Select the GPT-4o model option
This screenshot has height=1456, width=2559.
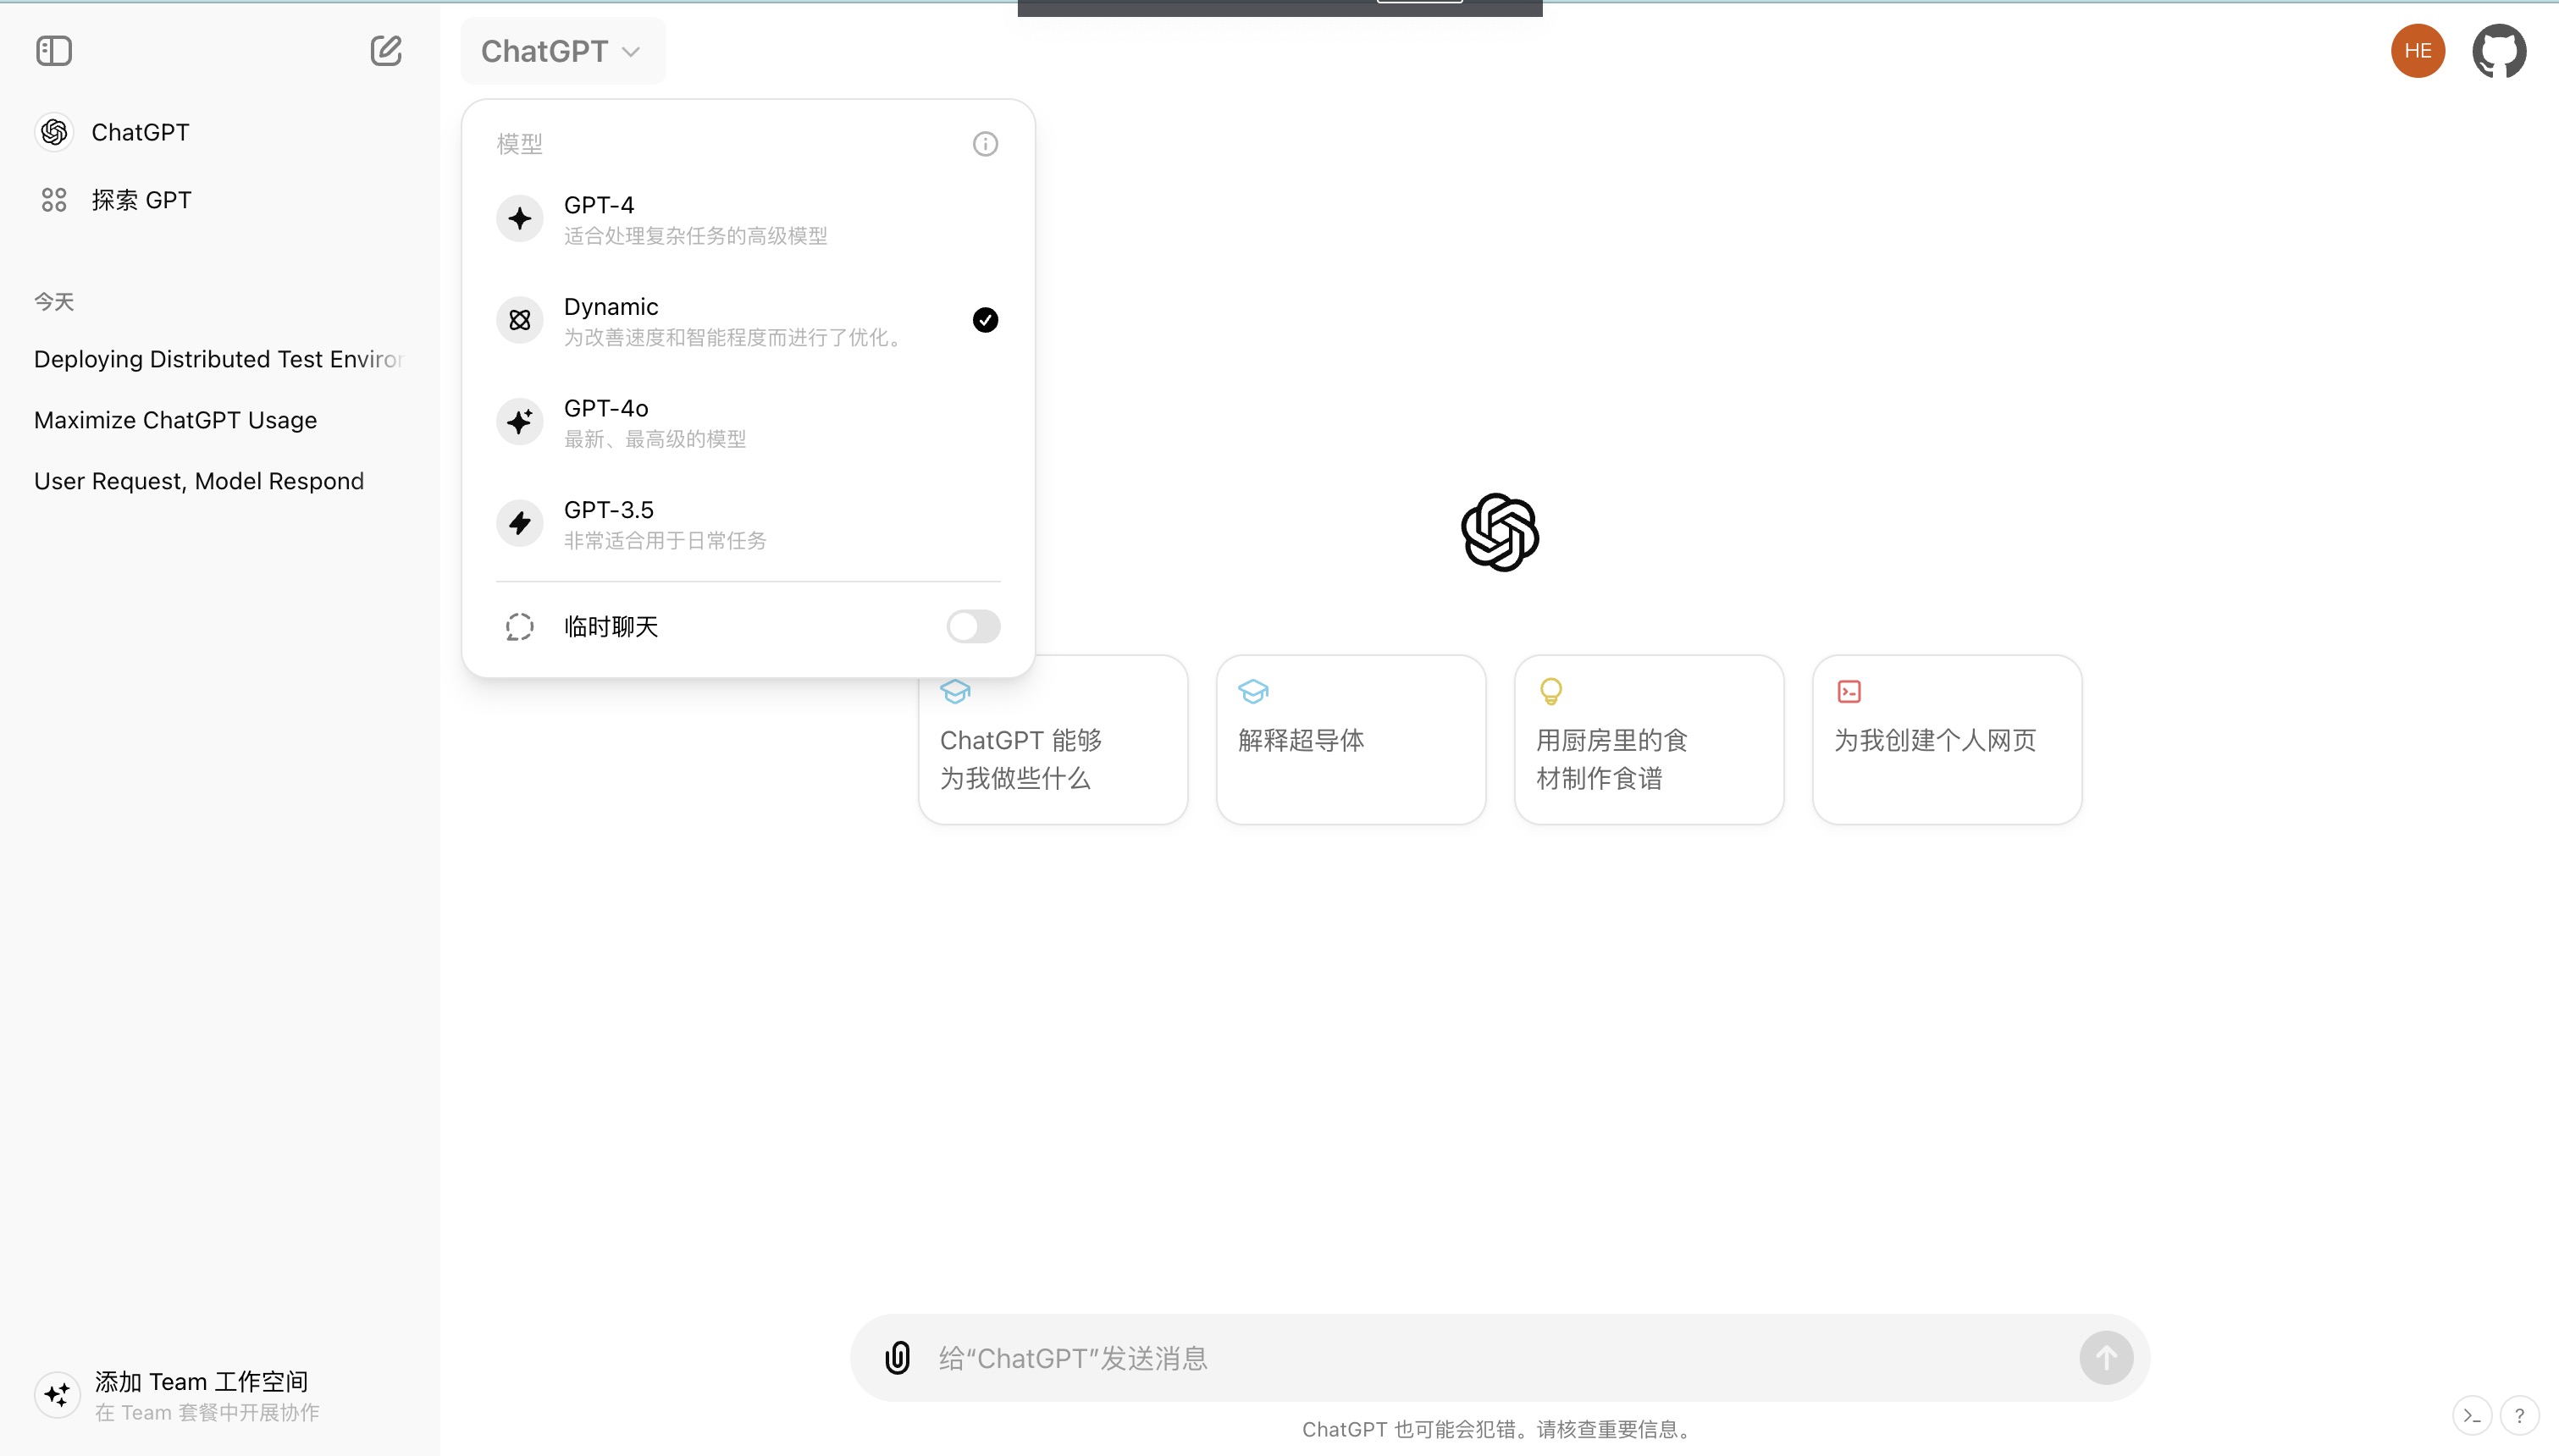point(748,423)
